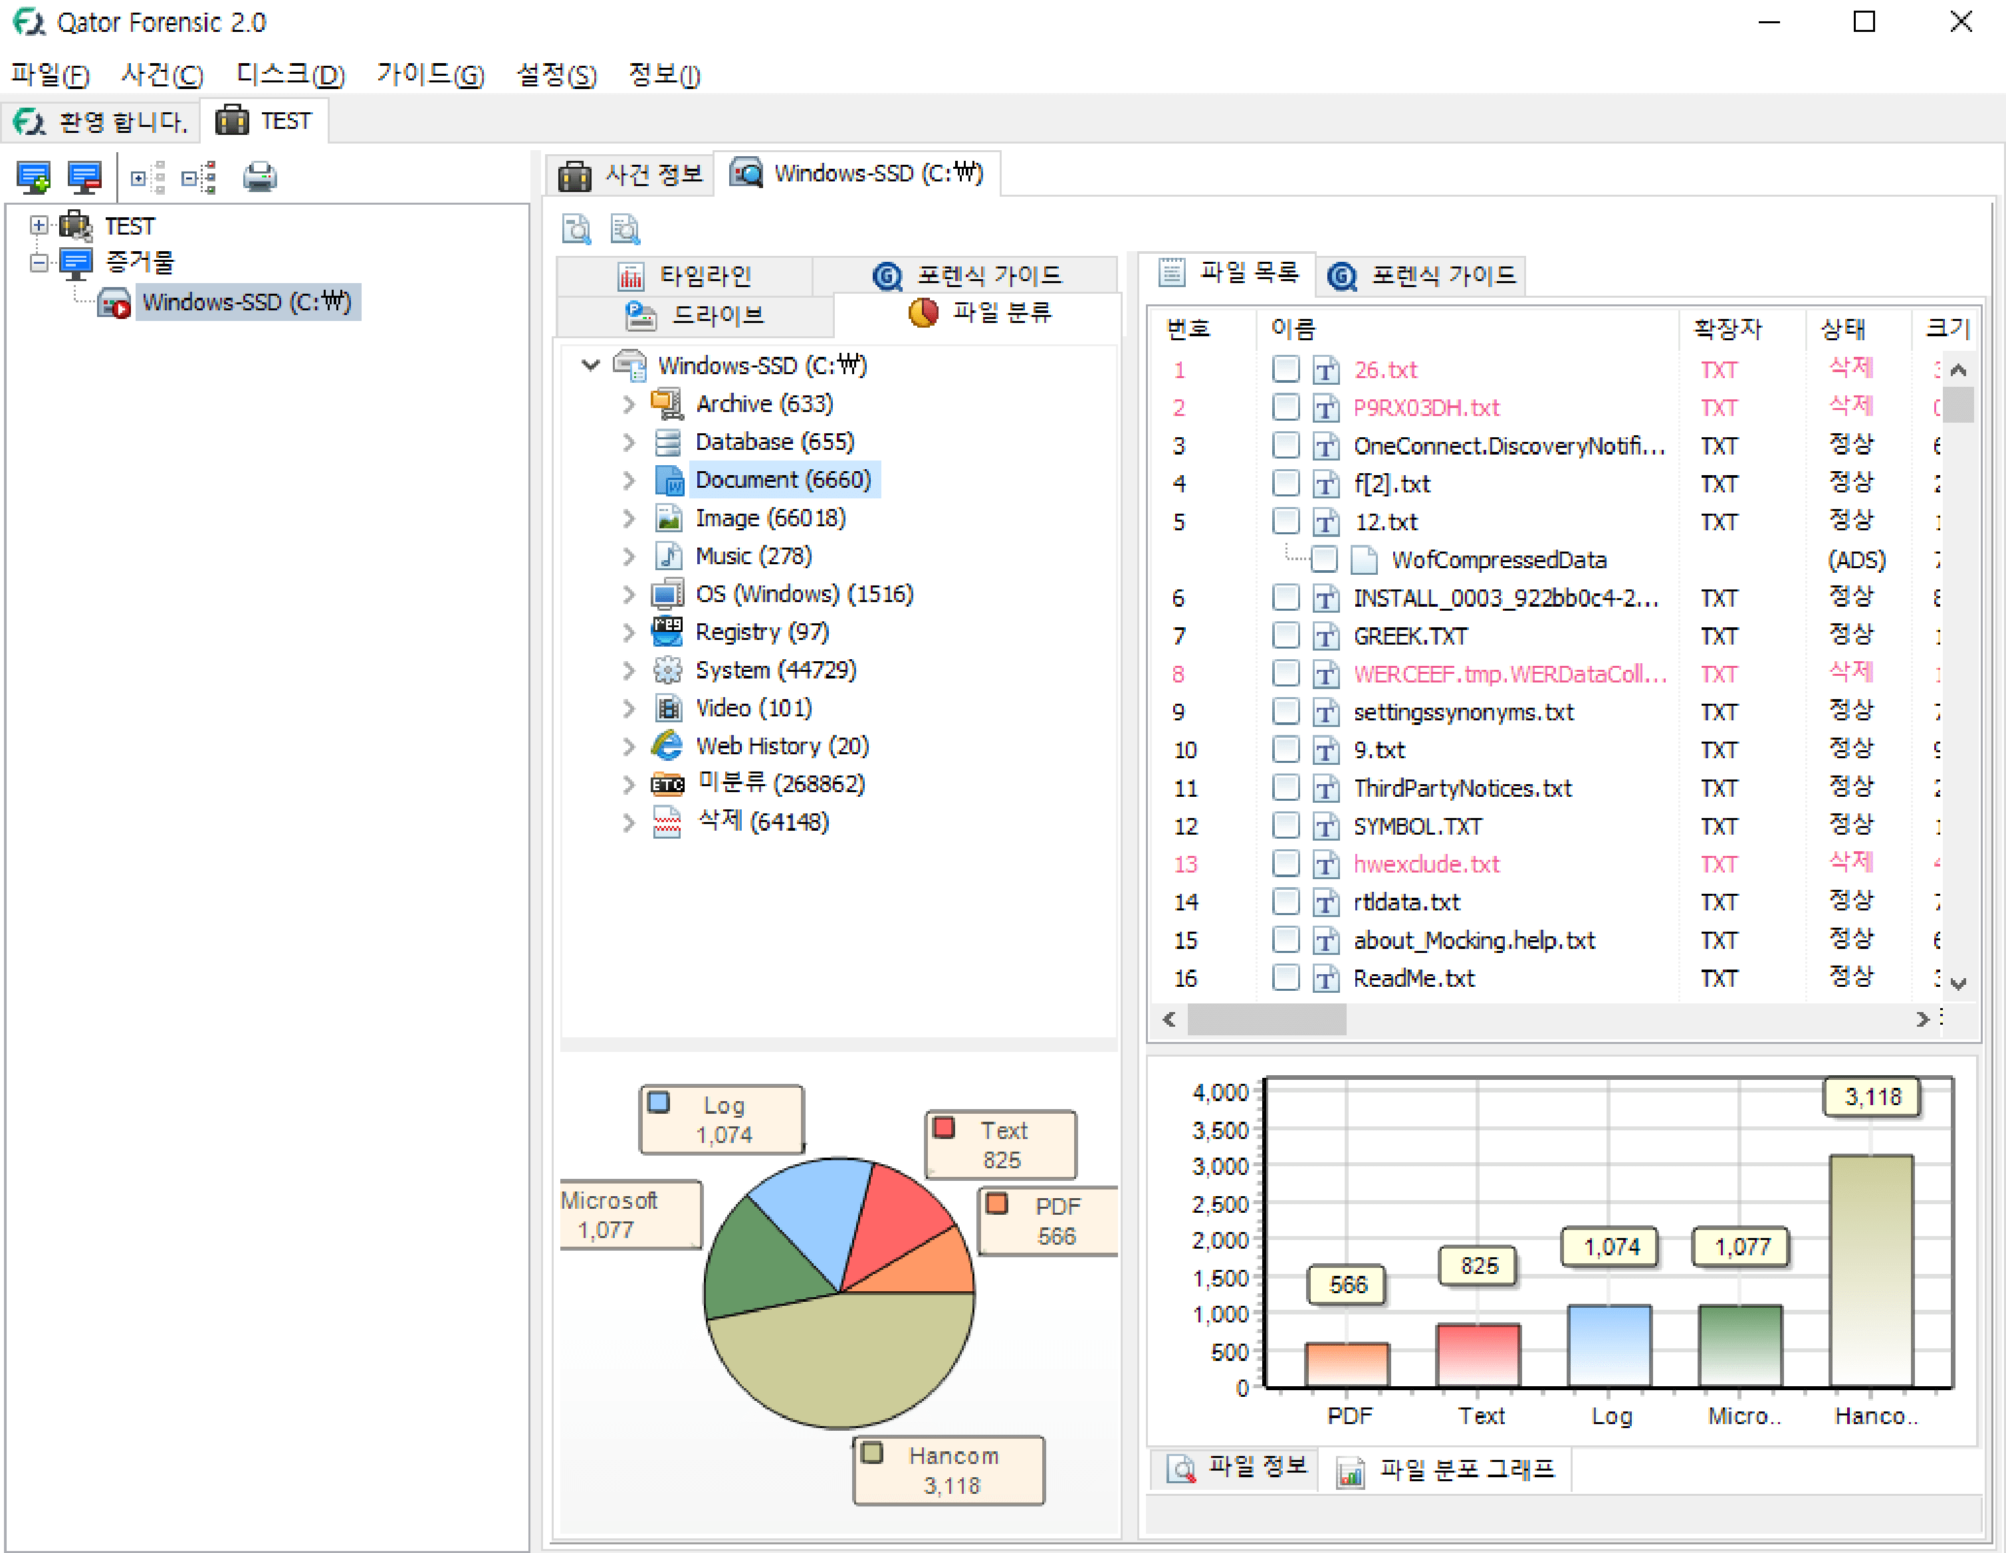2006x1553 pixels.
Task: Check the box for WofCompressedData
Action: 1323,560
